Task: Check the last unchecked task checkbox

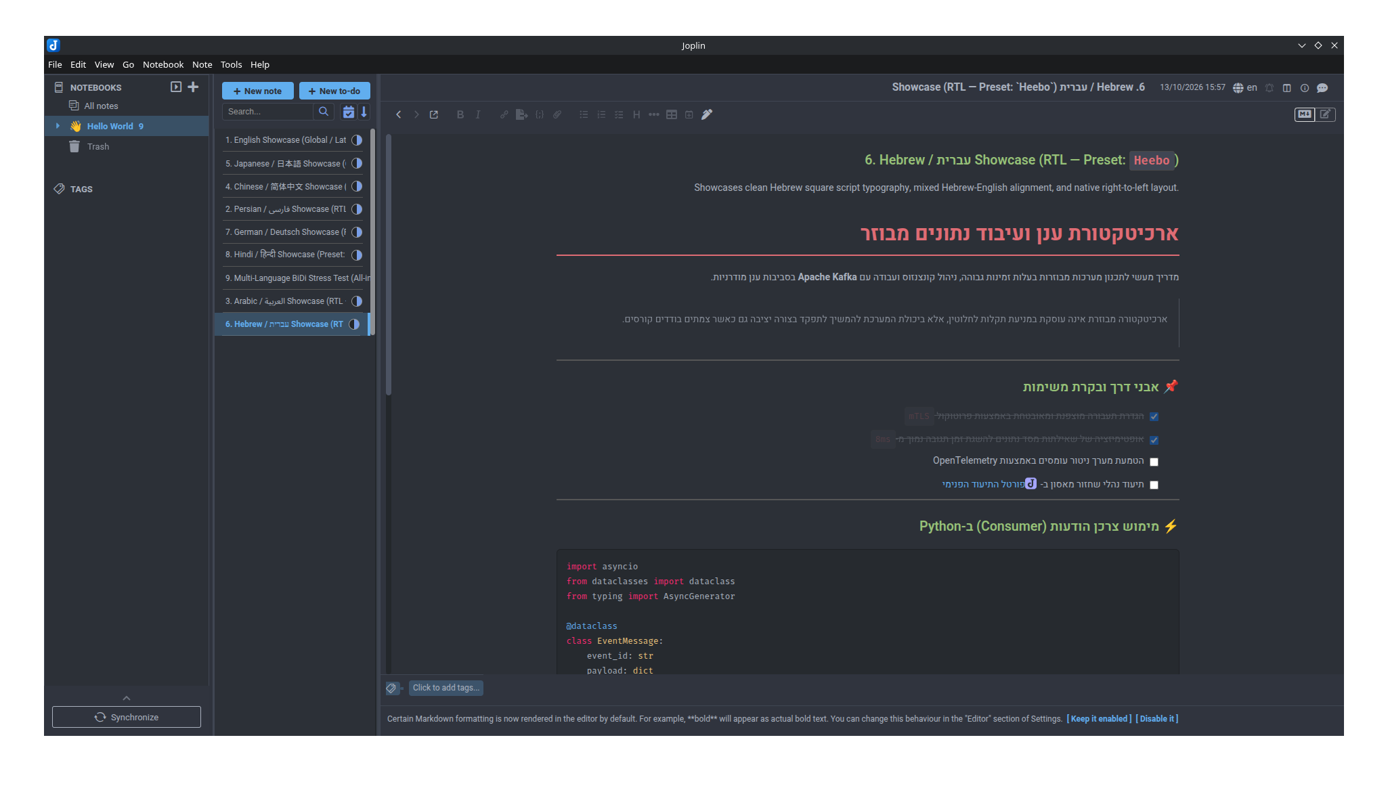Action: (1154, 485)
